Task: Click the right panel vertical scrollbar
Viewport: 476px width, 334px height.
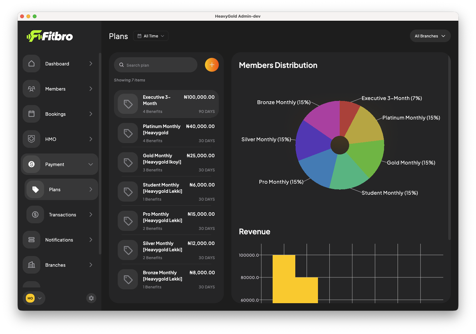Action: click(x=449, y=148)
